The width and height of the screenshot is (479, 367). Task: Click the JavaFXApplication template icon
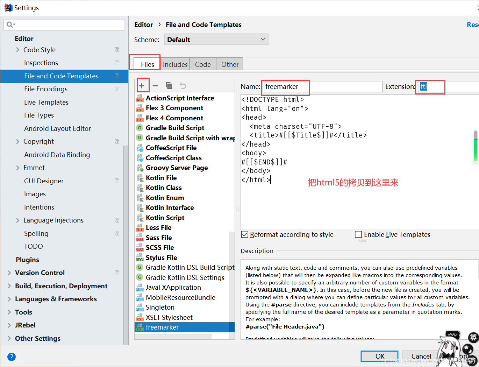point(140,287)
